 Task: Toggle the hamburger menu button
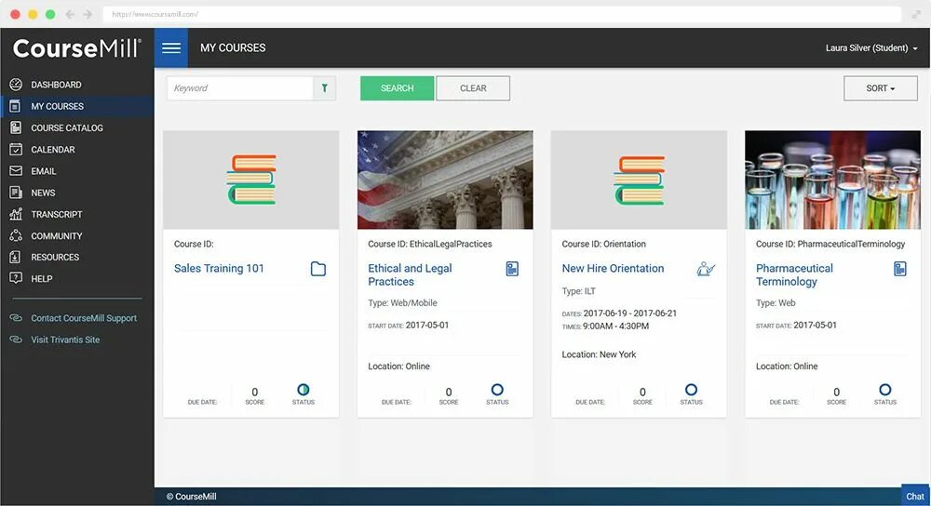coord(171,47)
